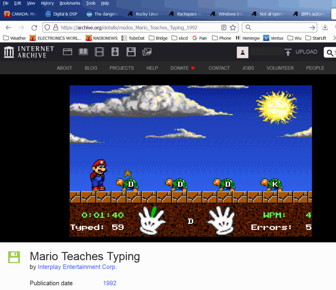Open the Bookmarks menu

(70, 3)
